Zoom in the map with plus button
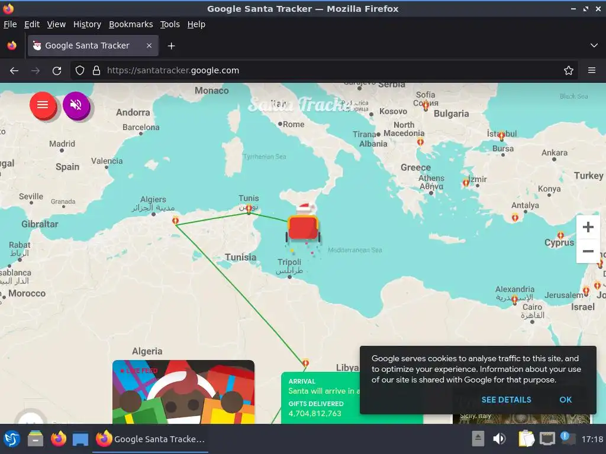 [588, 227]
